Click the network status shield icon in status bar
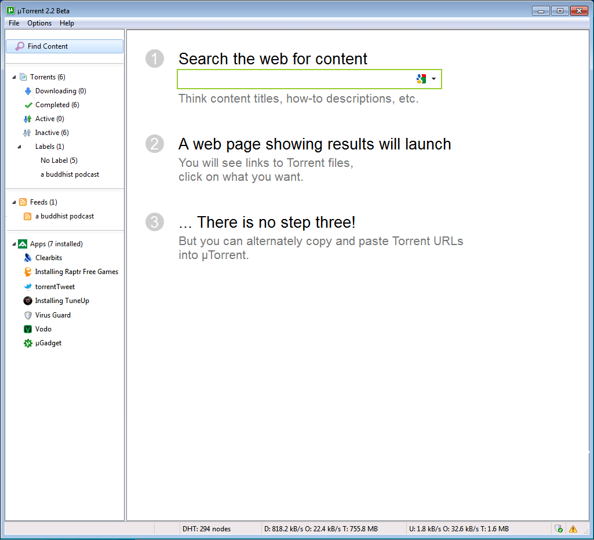Screen dimensions: 594x540 coord(559,528)
